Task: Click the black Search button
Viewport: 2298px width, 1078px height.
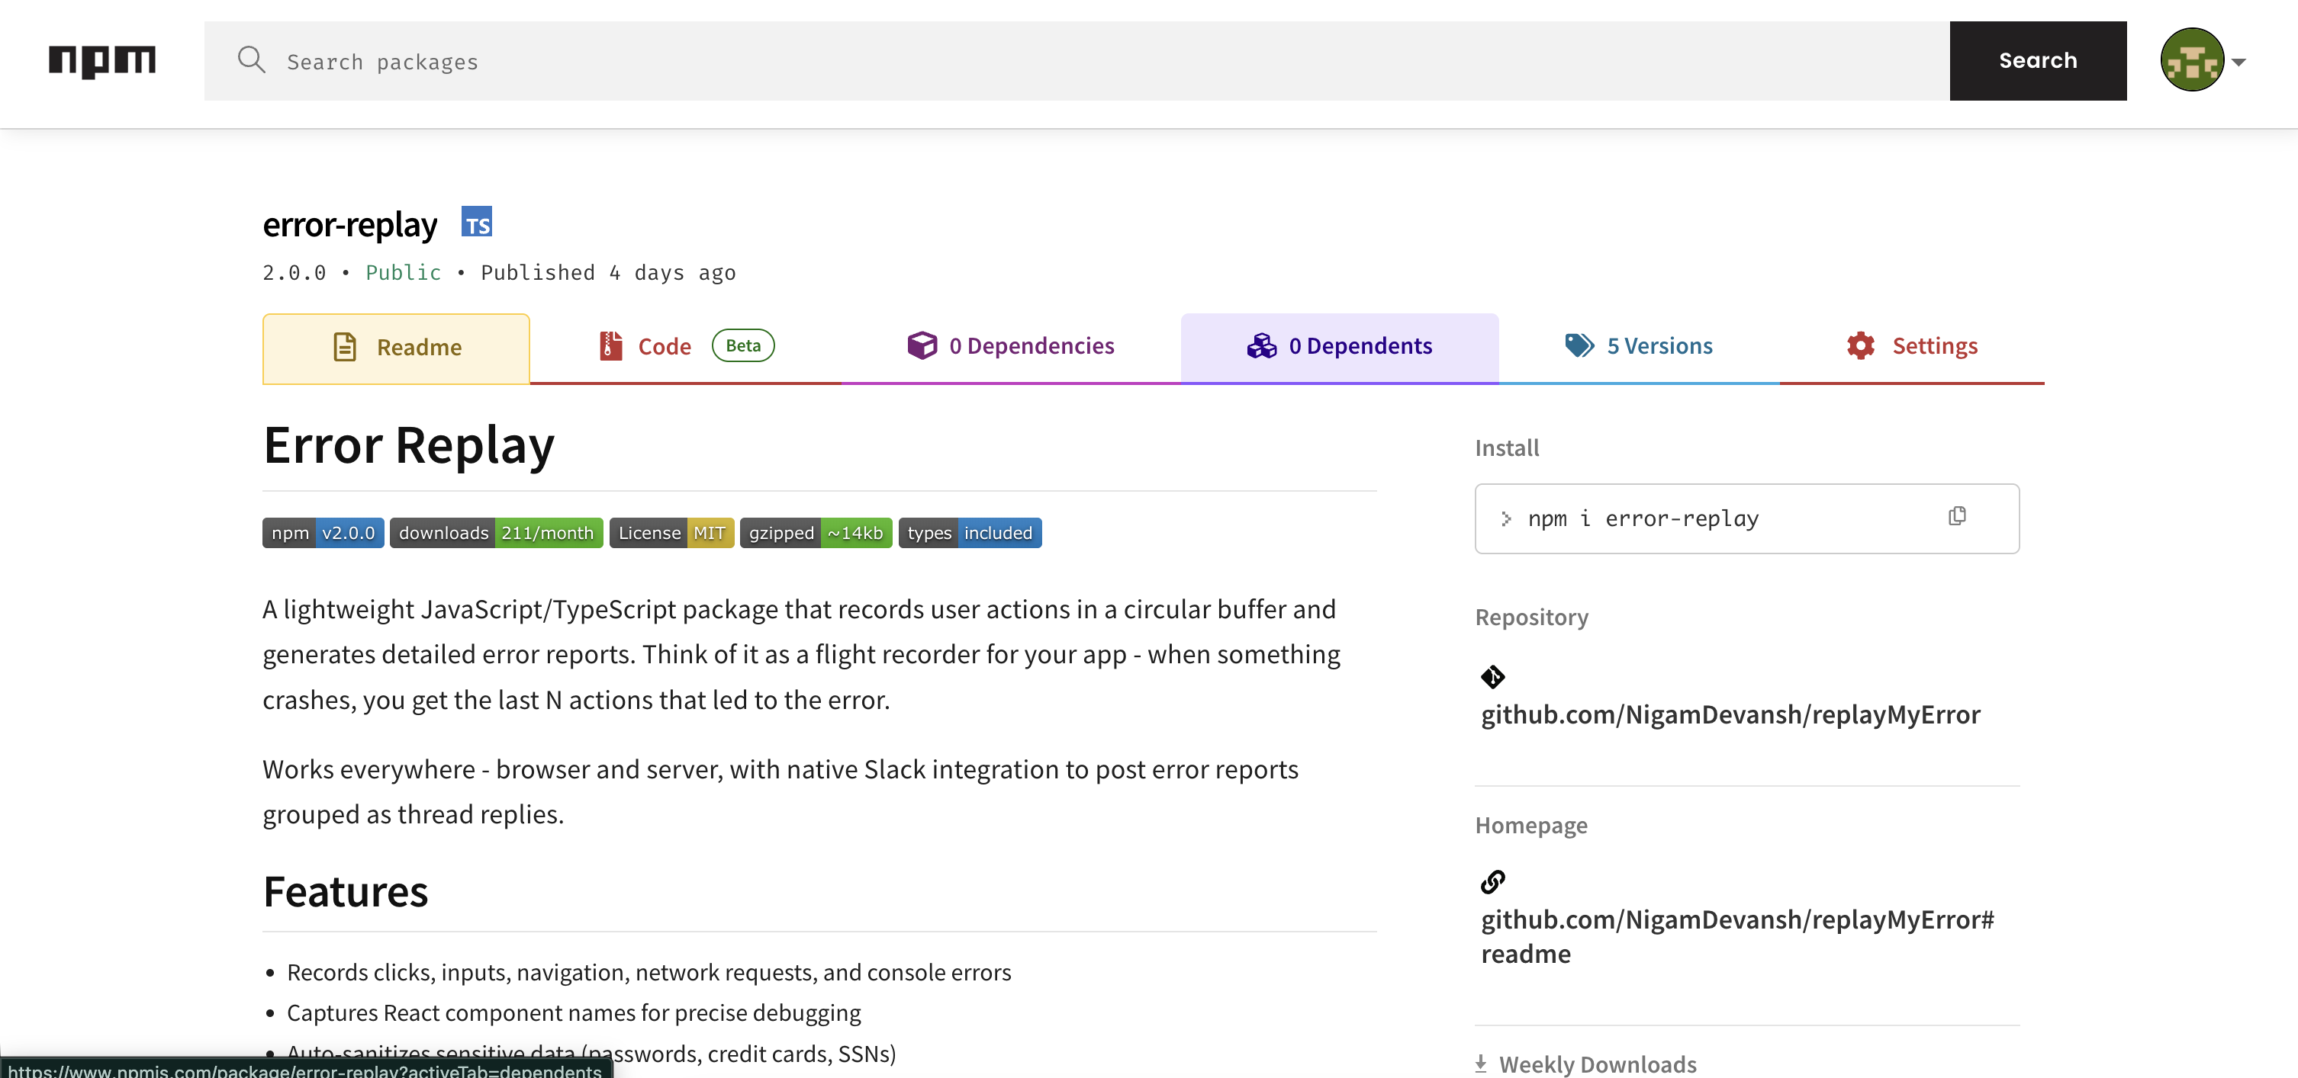Action: click(x=2038, y=61)
